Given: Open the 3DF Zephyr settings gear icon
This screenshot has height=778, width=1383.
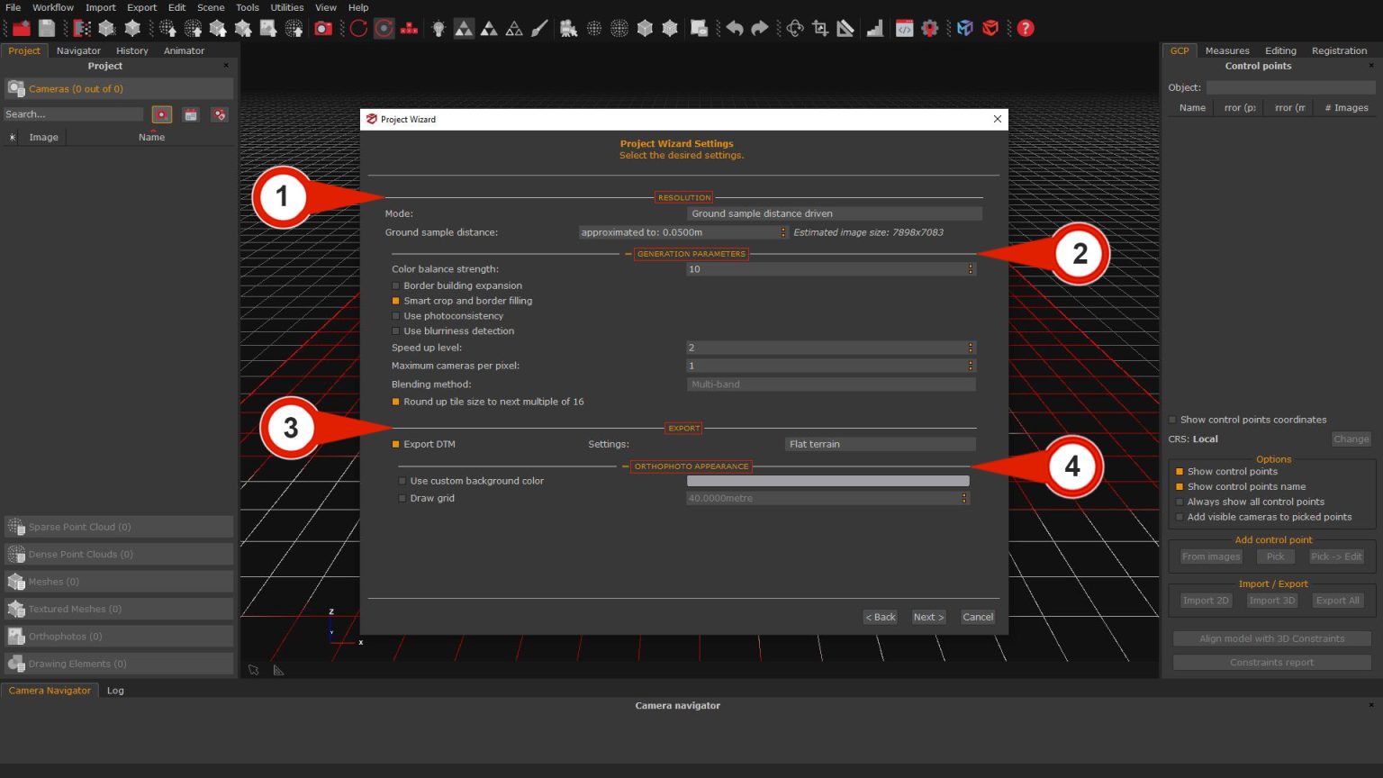Looking at the screenshot, I should click(931, 28).
